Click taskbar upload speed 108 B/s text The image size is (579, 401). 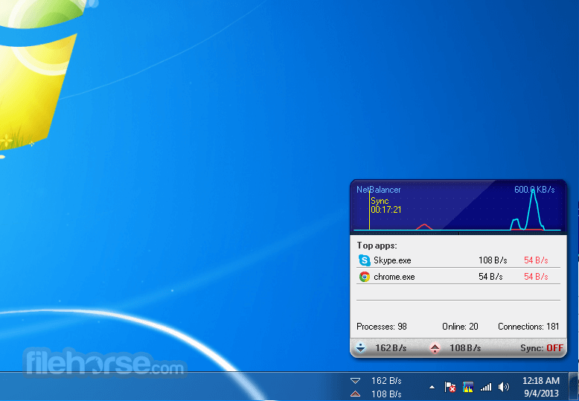click(x=386, y=394)
